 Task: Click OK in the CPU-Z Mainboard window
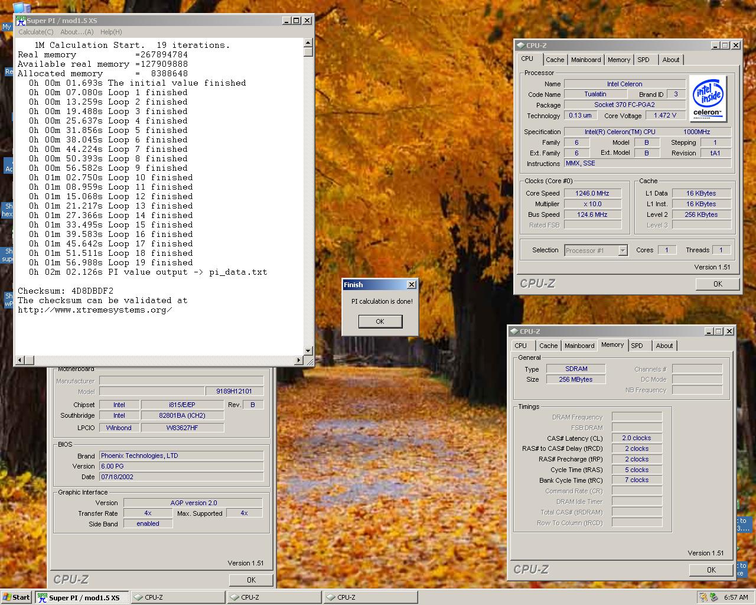pos(251,580)
